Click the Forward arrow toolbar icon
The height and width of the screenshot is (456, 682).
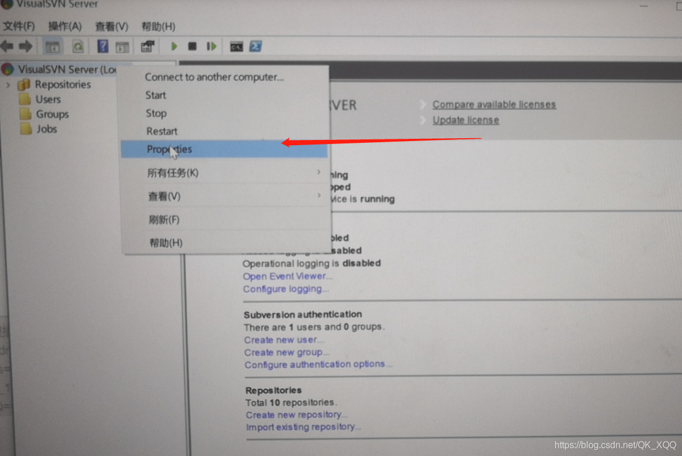tap(26, 46)
